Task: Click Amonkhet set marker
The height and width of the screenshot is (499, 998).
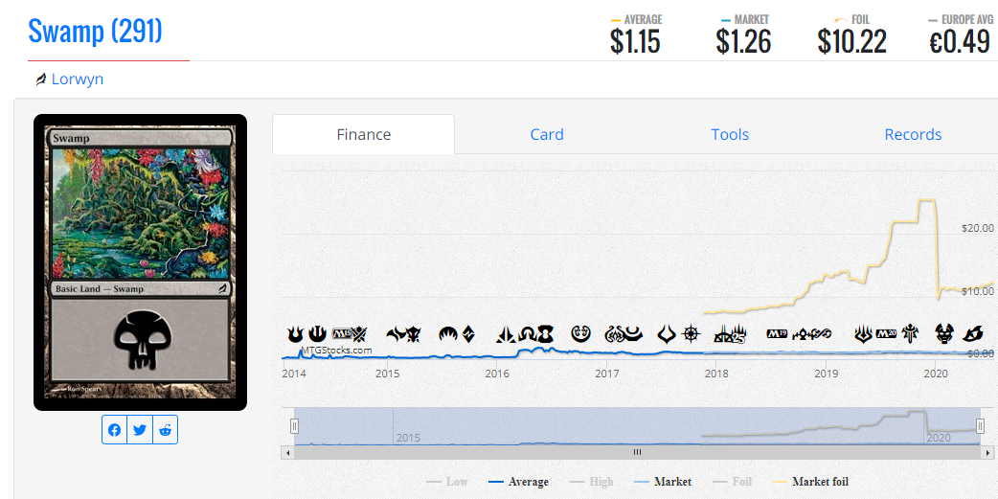Action: 633,333
